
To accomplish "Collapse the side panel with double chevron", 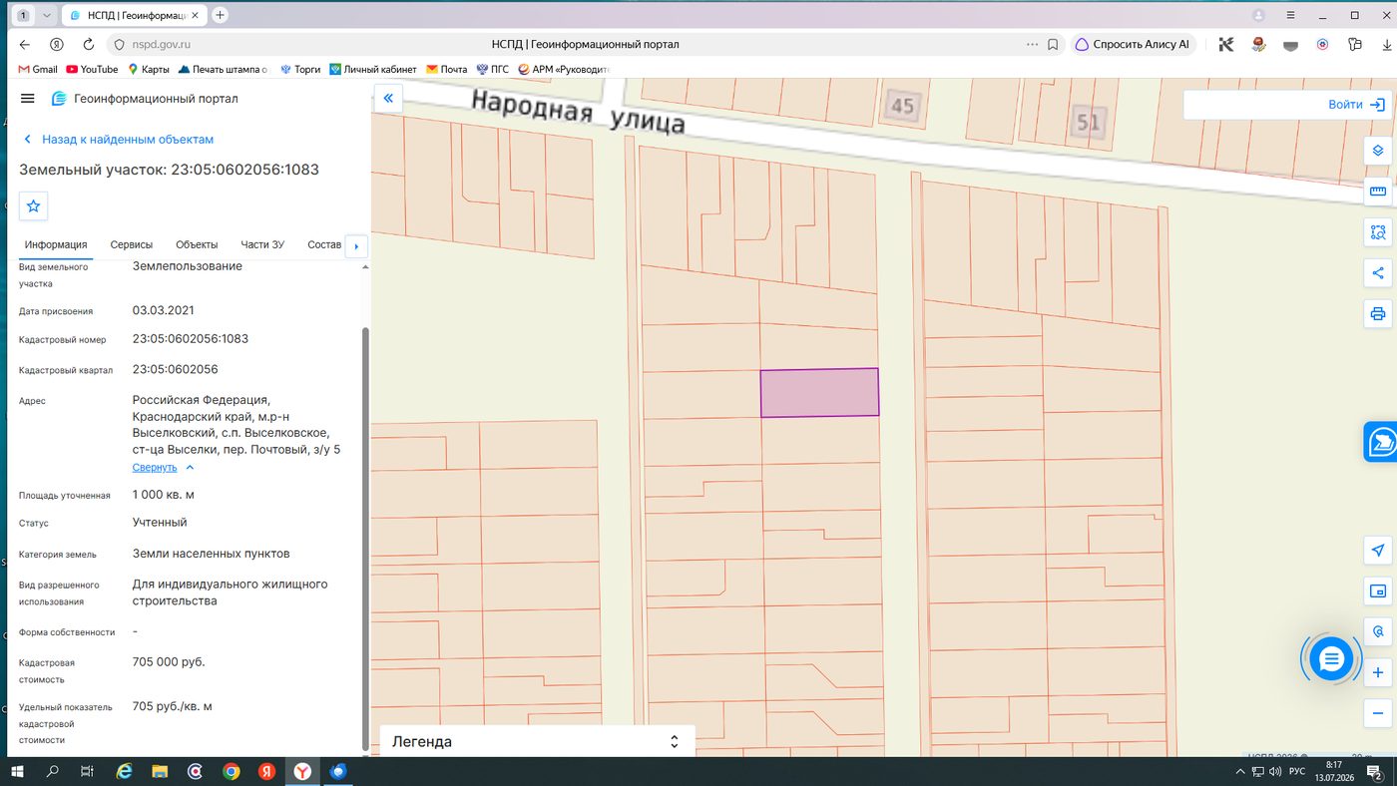I will coord(388,98).
